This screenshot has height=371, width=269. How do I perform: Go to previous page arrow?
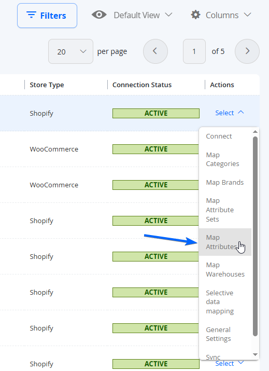[x=155, y=51]
